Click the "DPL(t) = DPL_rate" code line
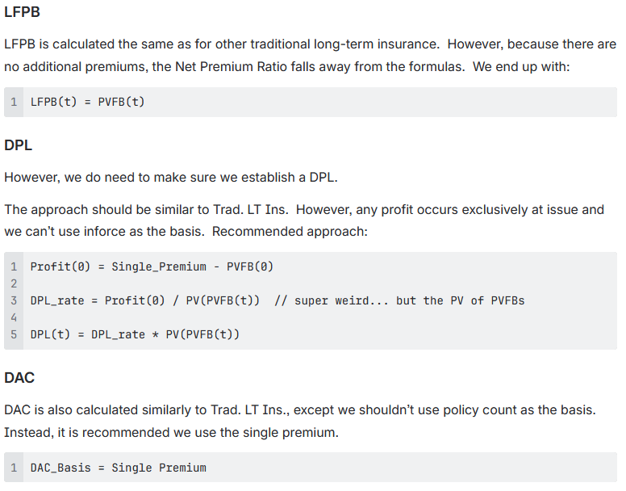Screen dimensions: 626x491 (135, 334)
